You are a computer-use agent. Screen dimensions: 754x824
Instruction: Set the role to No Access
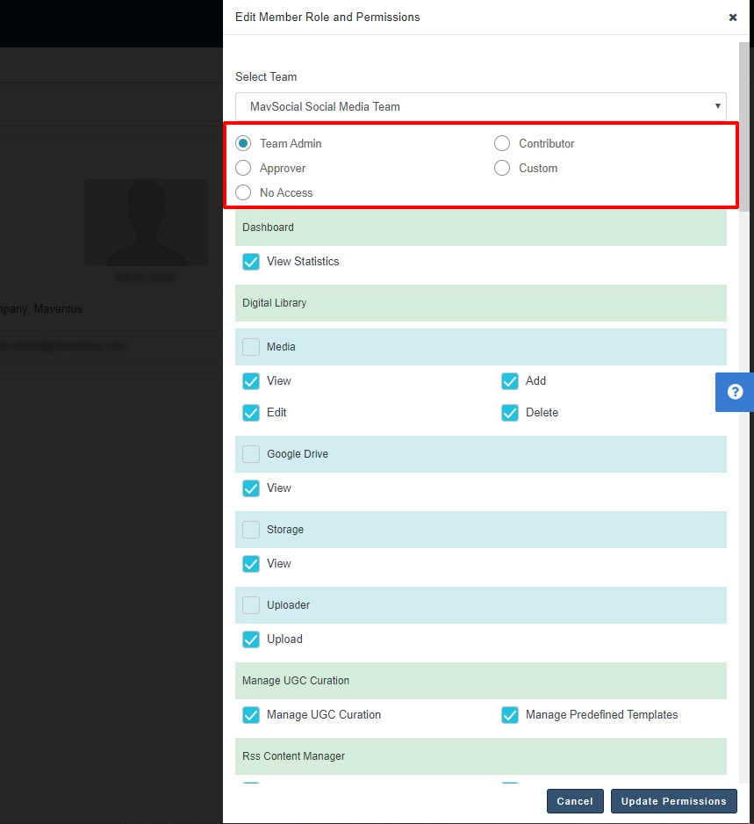(244, 192)
